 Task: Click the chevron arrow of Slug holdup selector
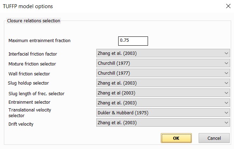coord(226,83)
